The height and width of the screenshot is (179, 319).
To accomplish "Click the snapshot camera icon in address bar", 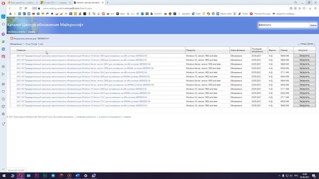I will (291, 8).
